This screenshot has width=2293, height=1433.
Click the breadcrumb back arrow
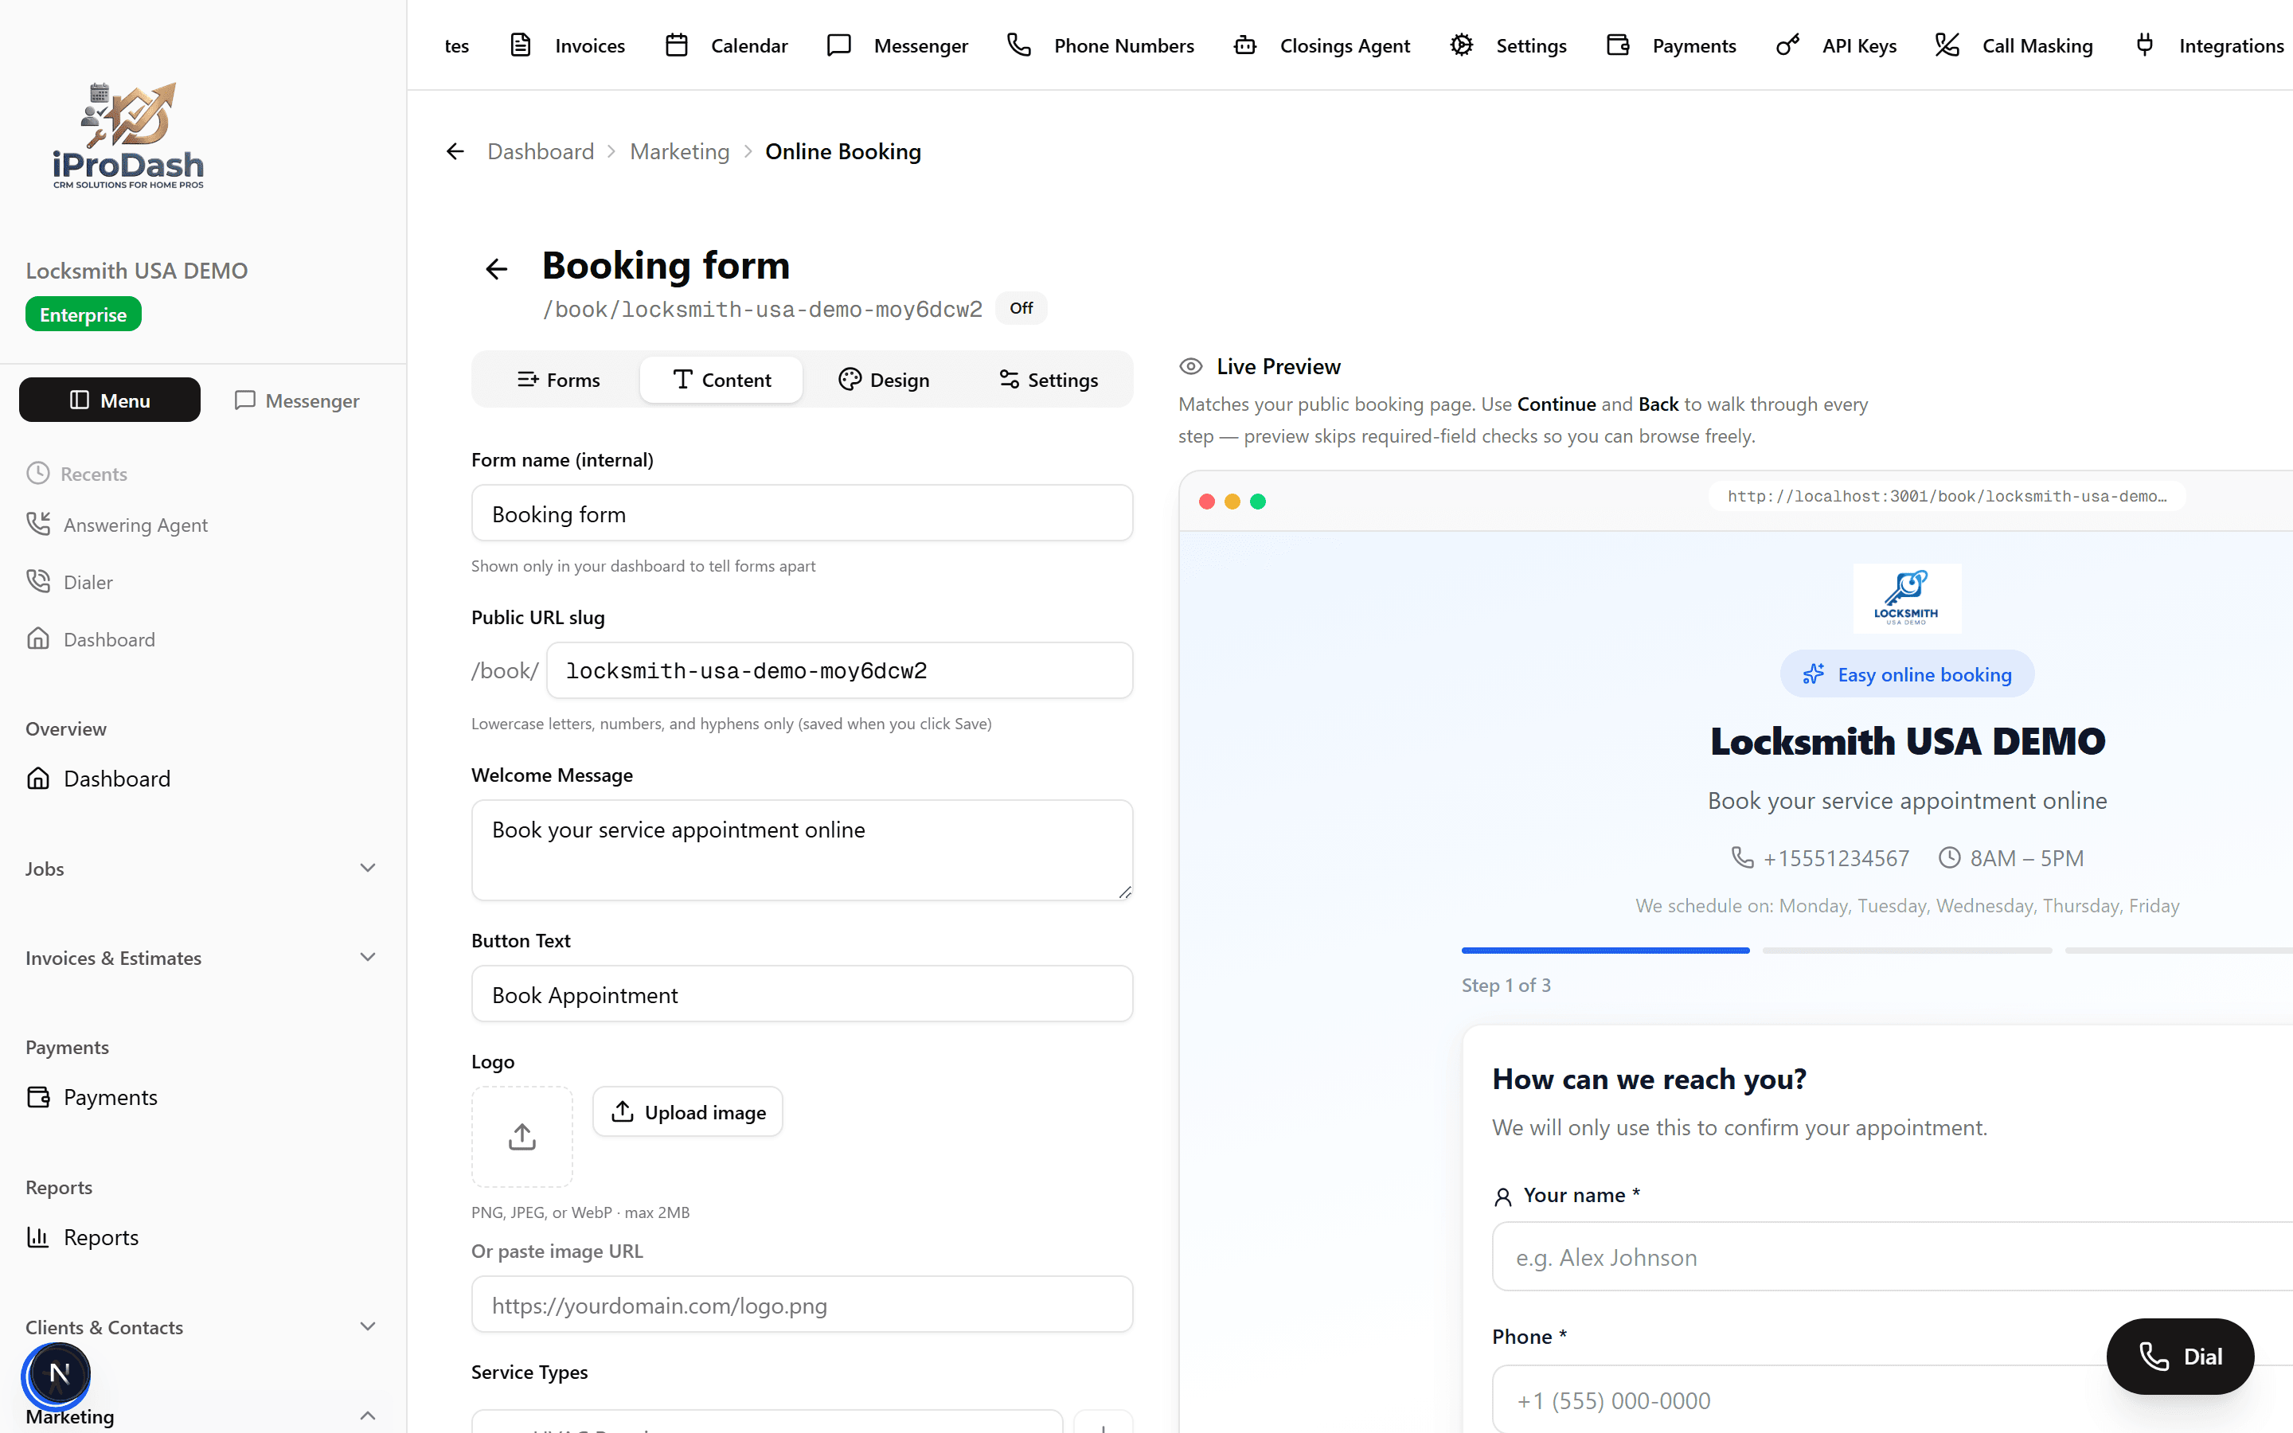tap(455, 151)
